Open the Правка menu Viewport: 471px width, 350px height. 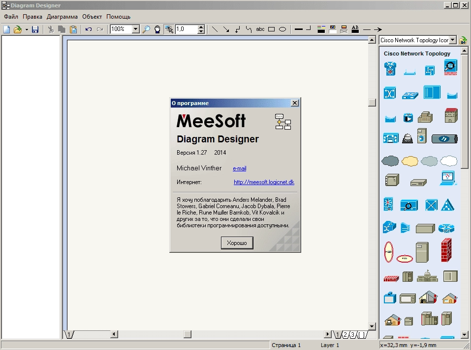[32, 17]
